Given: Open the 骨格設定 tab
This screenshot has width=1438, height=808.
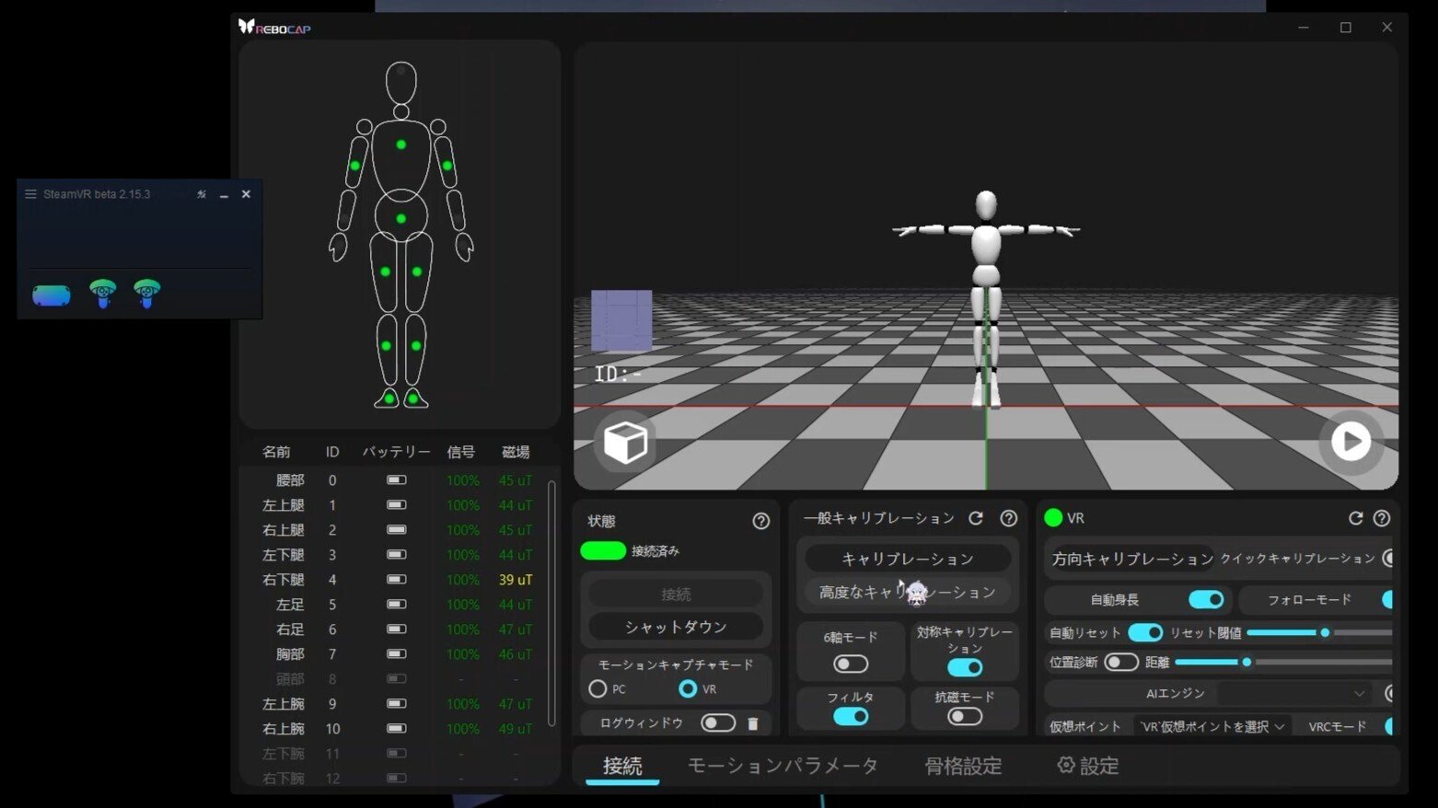Looking at the screenshot, I should (961, 765).
